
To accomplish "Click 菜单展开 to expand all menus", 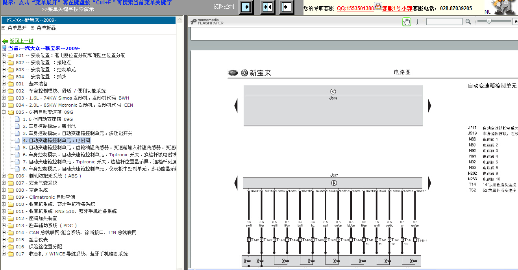I will 17,28.
